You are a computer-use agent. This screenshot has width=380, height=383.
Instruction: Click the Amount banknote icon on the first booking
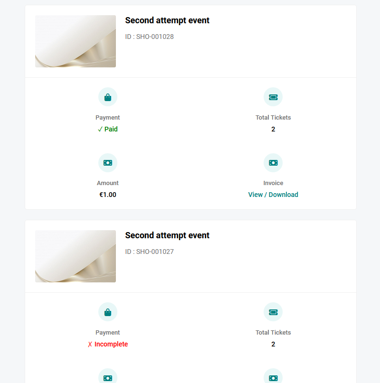pos(108,162)
